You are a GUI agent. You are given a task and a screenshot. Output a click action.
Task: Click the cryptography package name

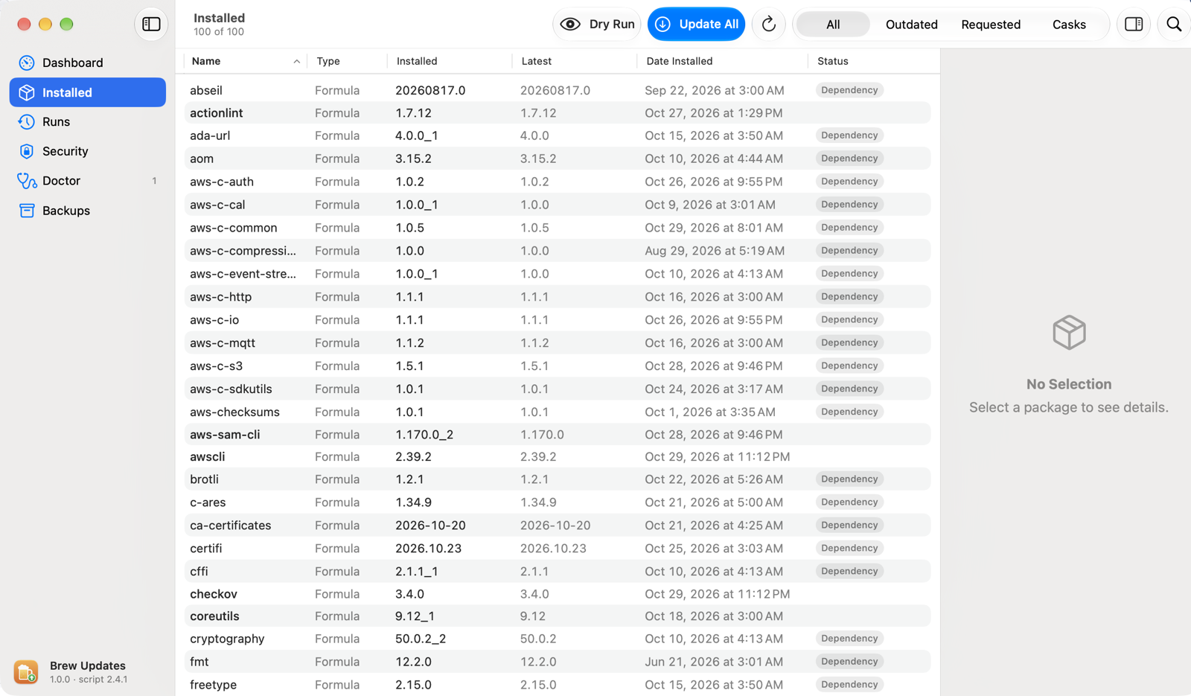click(227, 639)
